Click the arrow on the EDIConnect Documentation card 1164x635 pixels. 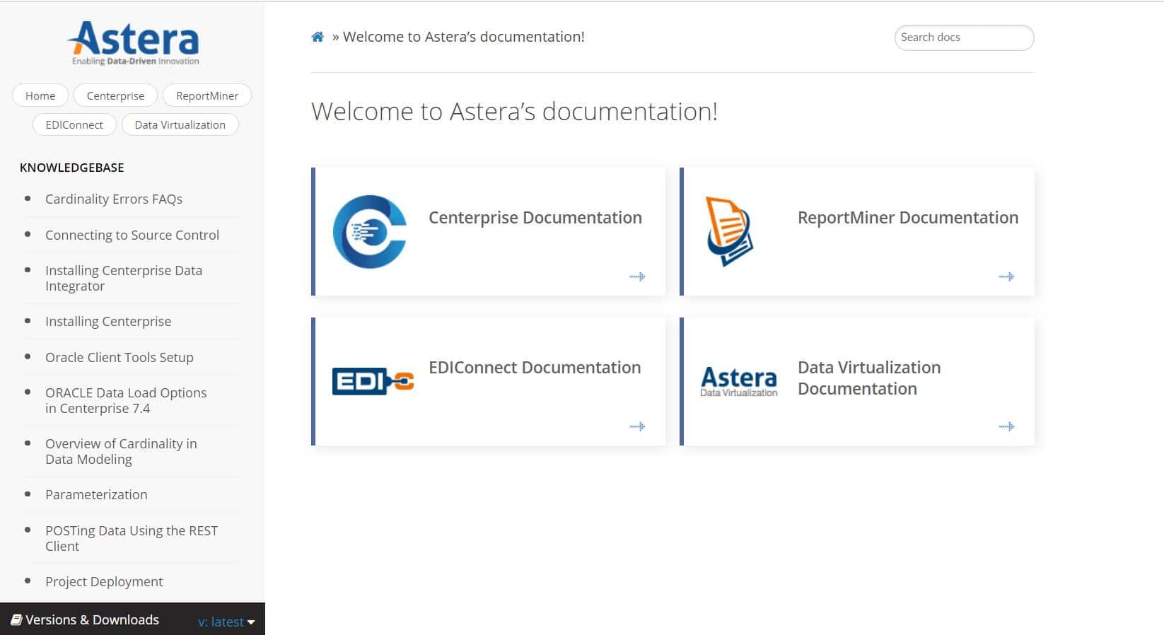[x=637, y=426]
